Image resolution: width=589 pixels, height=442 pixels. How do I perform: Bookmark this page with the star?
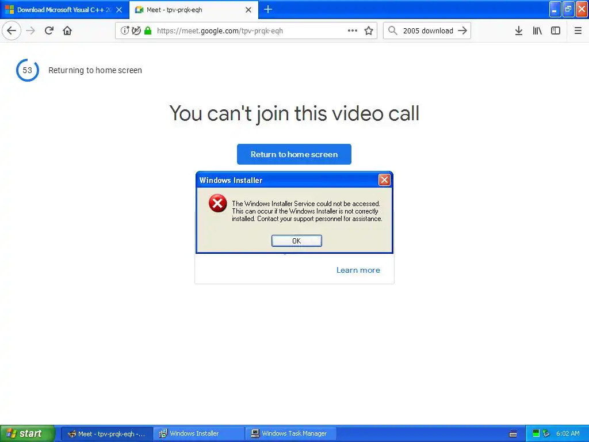click(x=369, y=31)
